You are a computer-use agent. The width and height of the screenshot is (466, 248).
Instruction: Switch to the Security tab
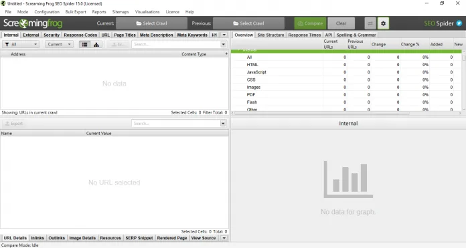pyautogui.click(x=52, y=35)
